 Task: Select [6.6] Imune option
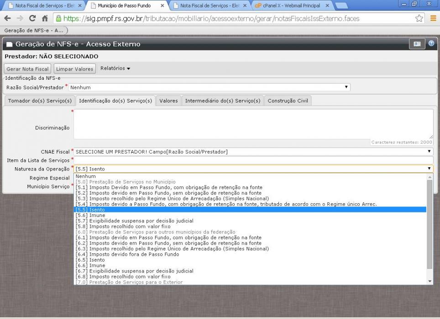(x=250, y=266)
